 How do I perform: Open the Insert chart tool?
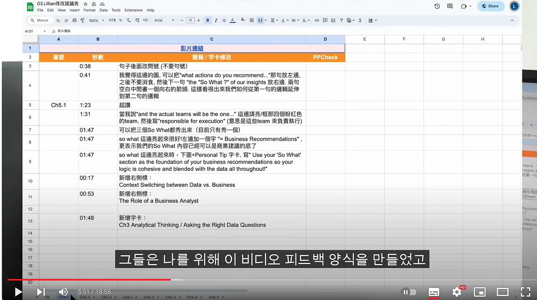(x=333, y=20)
